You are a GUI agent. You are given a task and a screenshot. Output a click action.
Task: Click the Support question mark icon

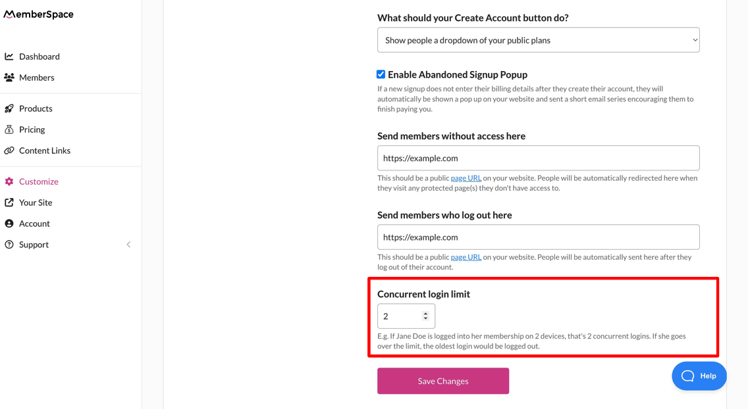click(9, 245)
